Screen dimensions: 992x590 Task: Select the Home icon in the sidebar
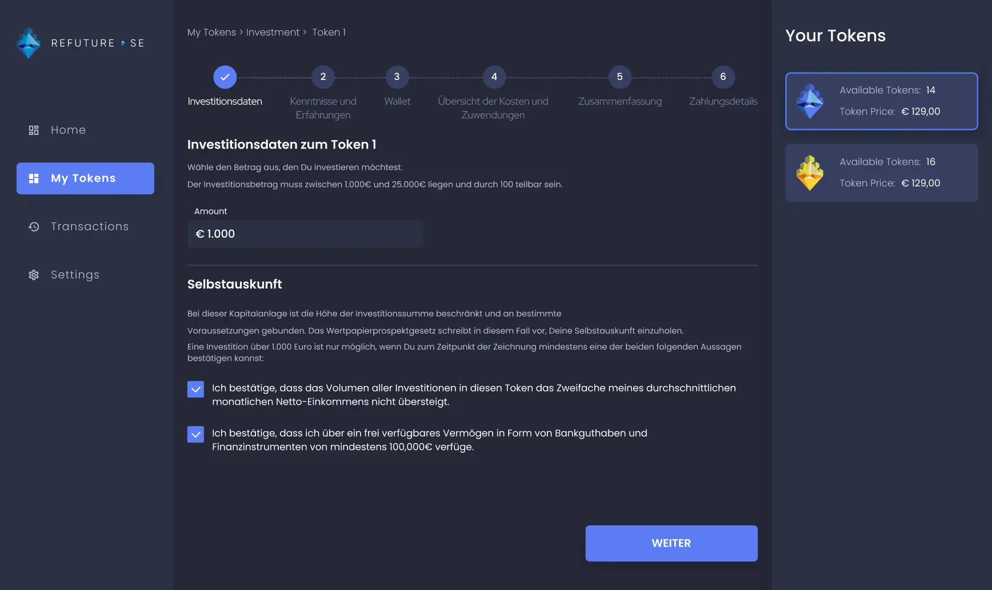pos(33,130)
